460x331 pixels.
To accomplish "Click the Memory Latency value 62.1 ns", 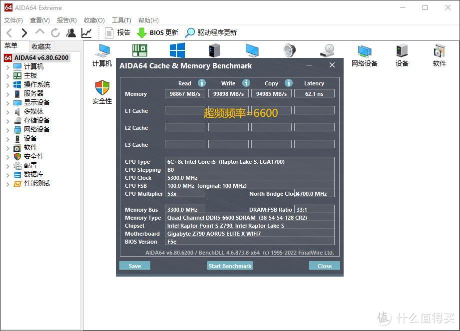I will click(314, 93).
